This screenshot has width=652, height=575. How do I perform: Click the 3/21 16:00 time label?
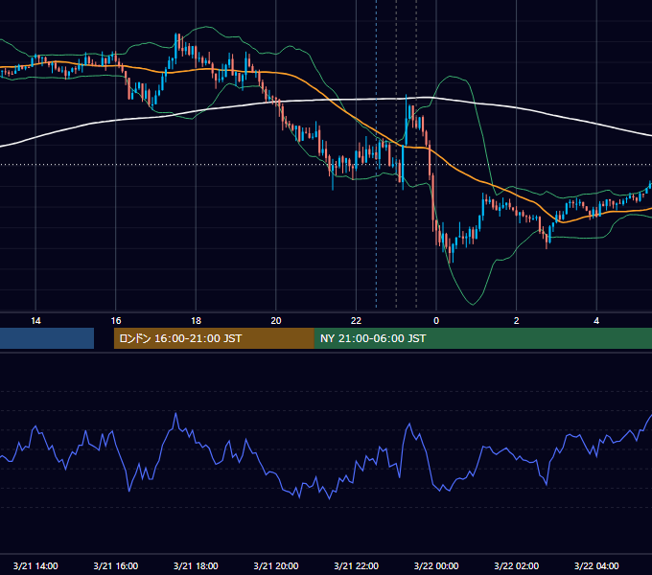(116, 565)
